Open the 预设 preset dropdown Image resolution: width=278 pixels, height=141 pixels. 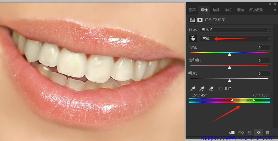(x=235, y=30)
